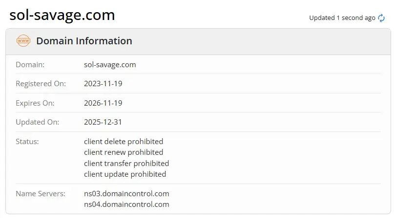Image resolution: width=394 pixels, height=222 pixels.
Task: Click the updated date 2025-12-31
Action: [103, 122]
